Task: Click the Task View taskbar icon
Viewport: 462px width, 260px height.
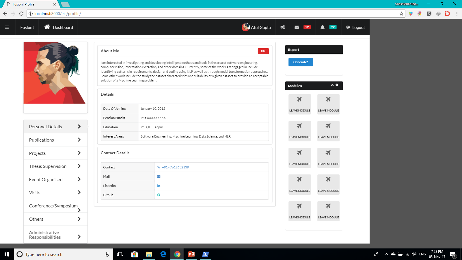Action: [x=120, y=254]
